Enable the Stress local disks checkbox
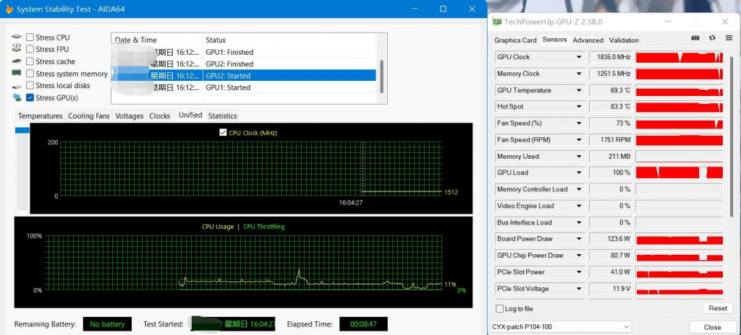The width and height of the screenshot is (741, 335). click(x=30, y=85)
